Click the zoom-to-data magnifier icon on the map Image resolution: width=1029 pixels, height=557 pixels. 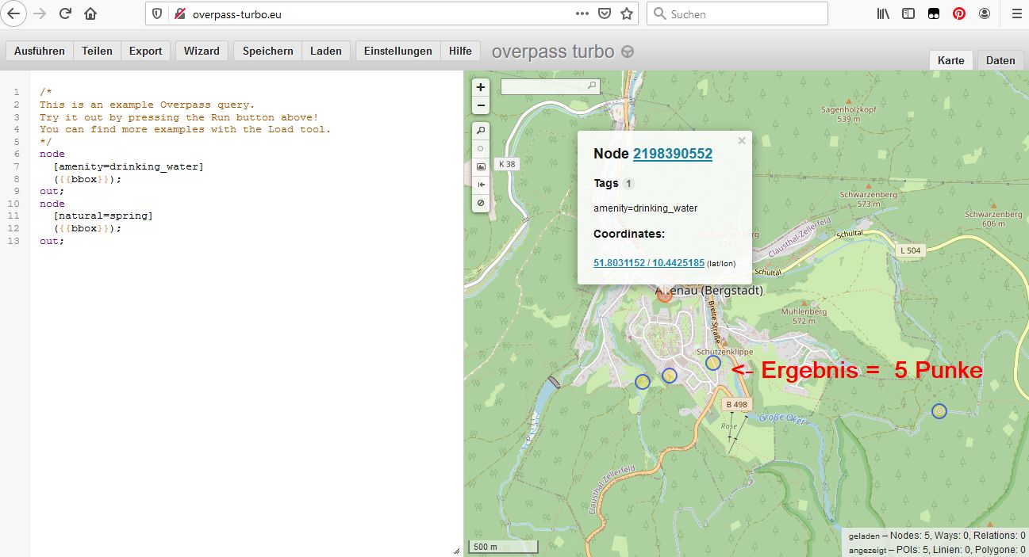[x=481, y=130]
